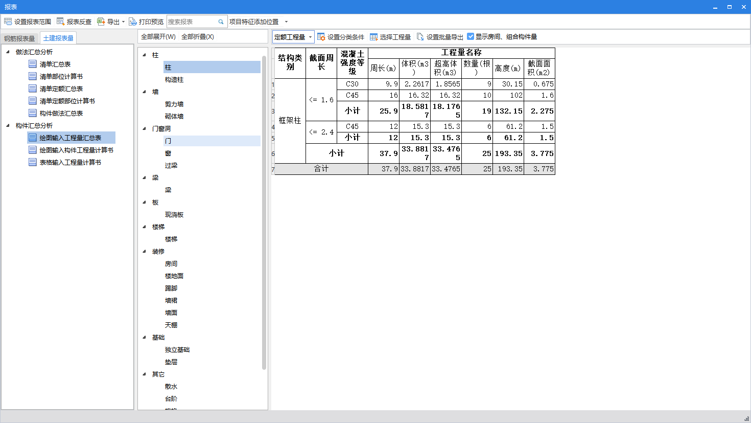Click the 导出 export icon
751x423 pixels.
click(101, 21)
